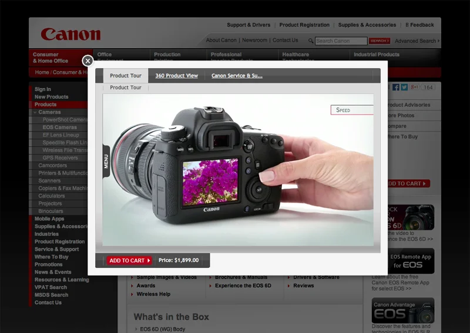This screenshot has height=333, width=470.
Task: Open Product Registration top link
Action: [304, 25]
